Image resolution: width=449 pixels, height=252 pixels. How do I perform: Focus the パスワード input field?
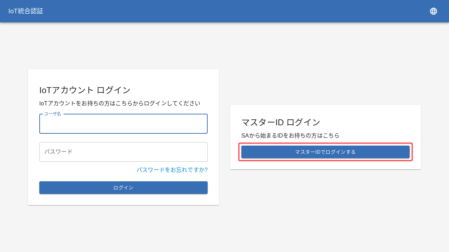(123, 152)
